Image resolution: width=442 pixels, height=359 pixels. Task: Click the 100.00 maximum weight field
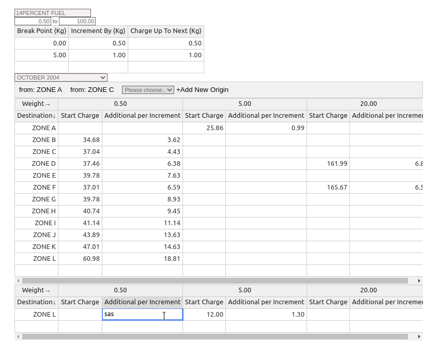(77, 21)
